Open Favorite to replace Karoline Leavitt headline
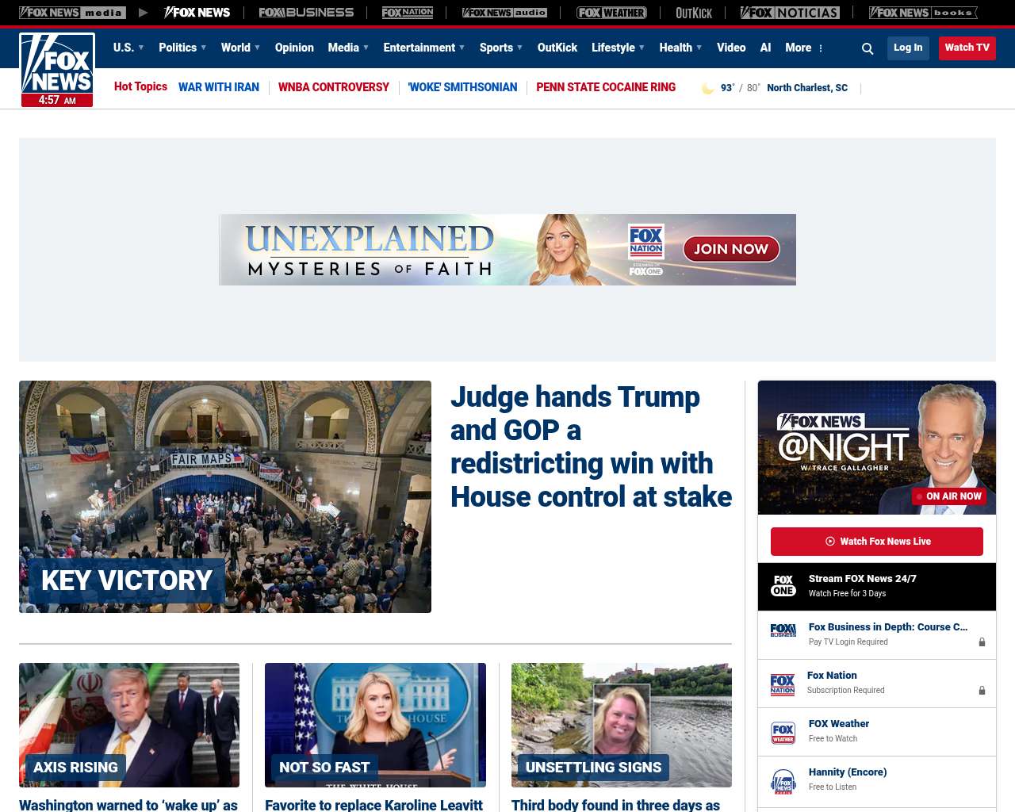The height and width of the screenshot is (812, 1015). (x=373, y=805)
